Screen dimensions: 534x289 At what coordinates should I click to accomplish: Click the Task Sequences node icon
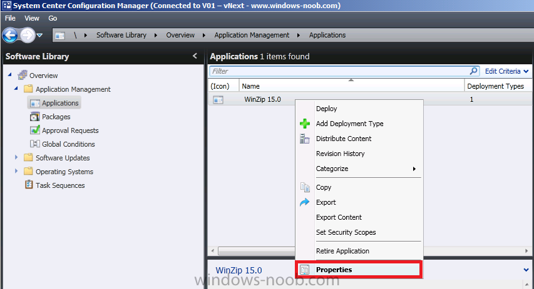click(x=29, y=185)
